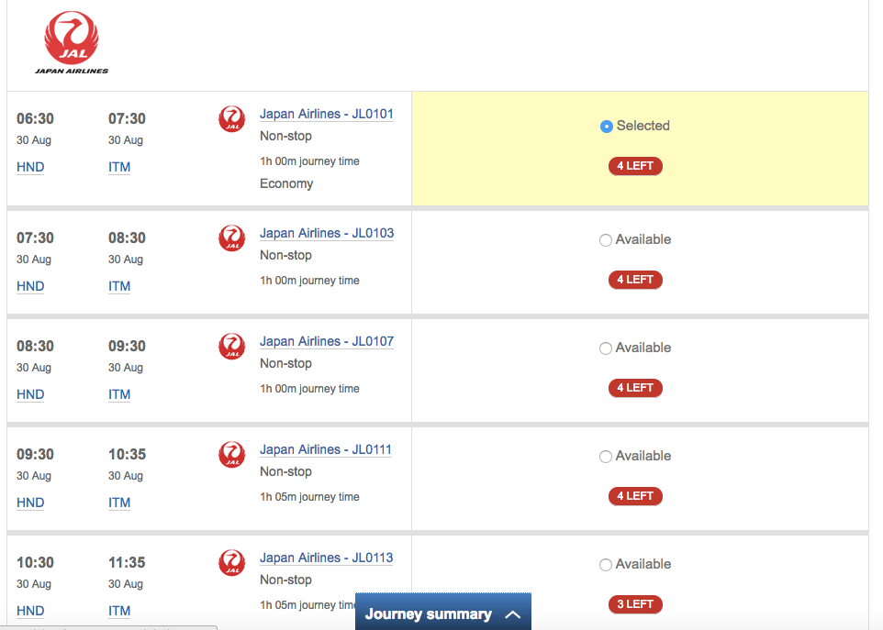Screen dimensions: 883x630
Task: Click the 4 LEFT badge for JL0111
Action: (635, 496)
